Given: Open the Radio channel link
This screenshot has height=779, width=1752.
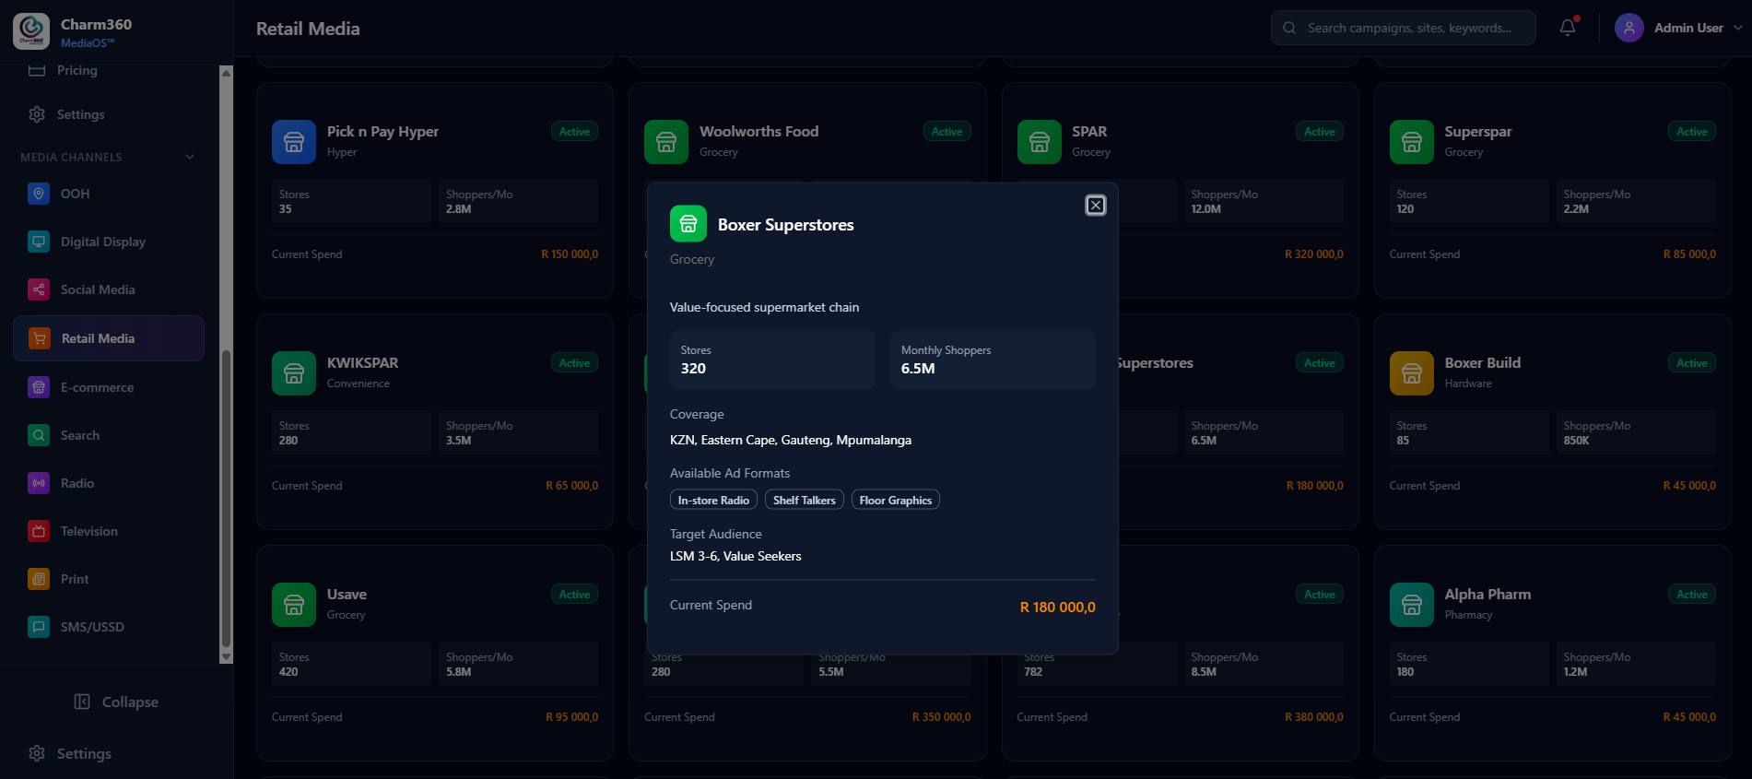Looking at the screenshot, I should click(x=109, y=483).
